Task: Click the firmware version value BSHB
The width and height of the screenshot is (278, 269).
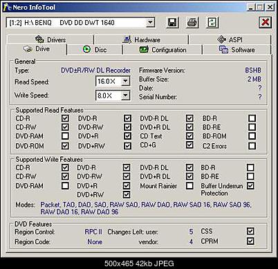Action: pos(253,71)
